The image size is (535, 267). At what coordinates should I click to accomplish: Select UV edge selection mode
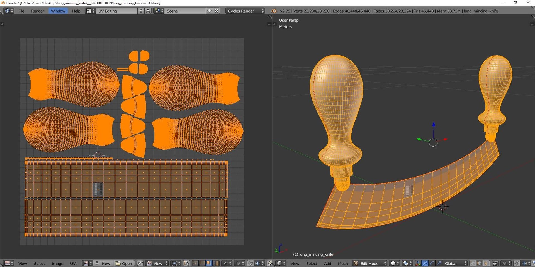coord(202,263)
